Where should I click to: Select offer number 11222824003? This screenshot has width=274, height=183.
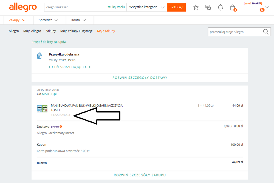point(60,115)
